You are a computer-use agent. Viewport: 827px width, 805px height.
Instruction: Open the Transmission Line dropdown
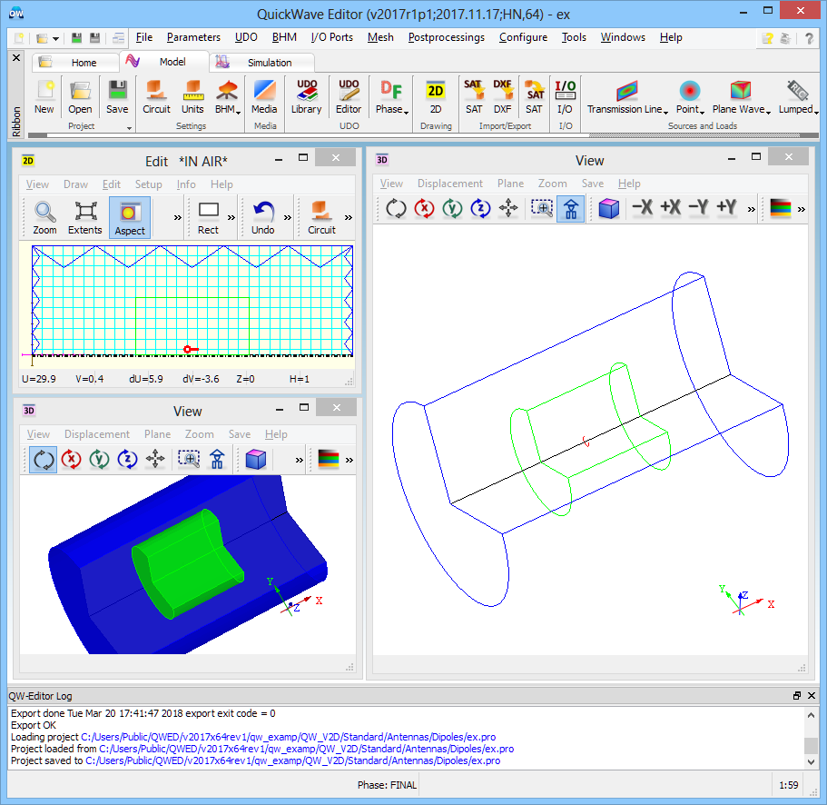[627, 109]
